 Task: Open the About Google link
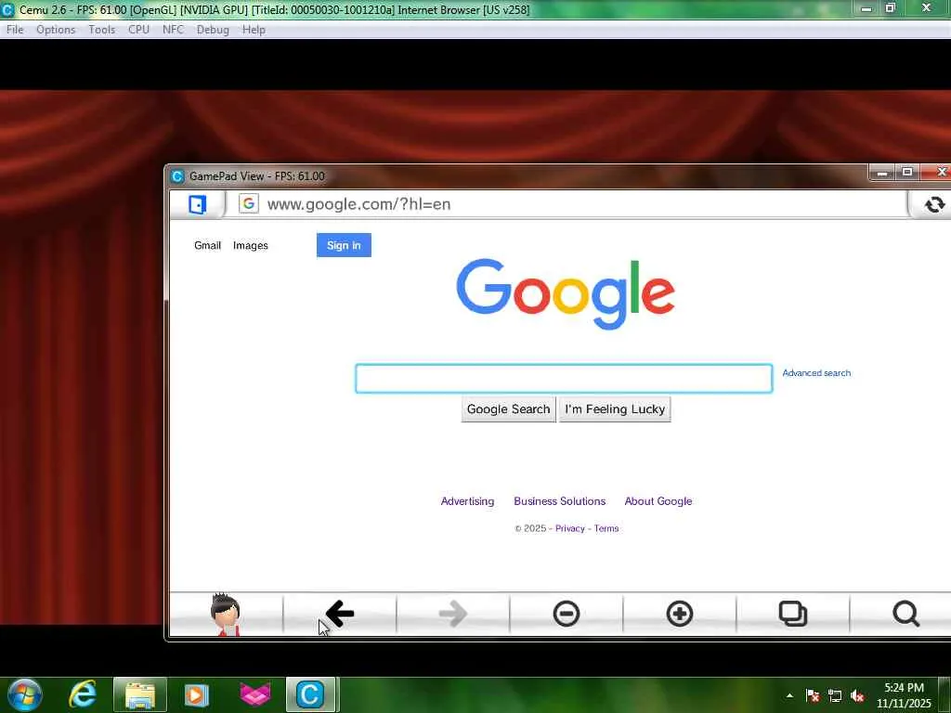[658, 501]
